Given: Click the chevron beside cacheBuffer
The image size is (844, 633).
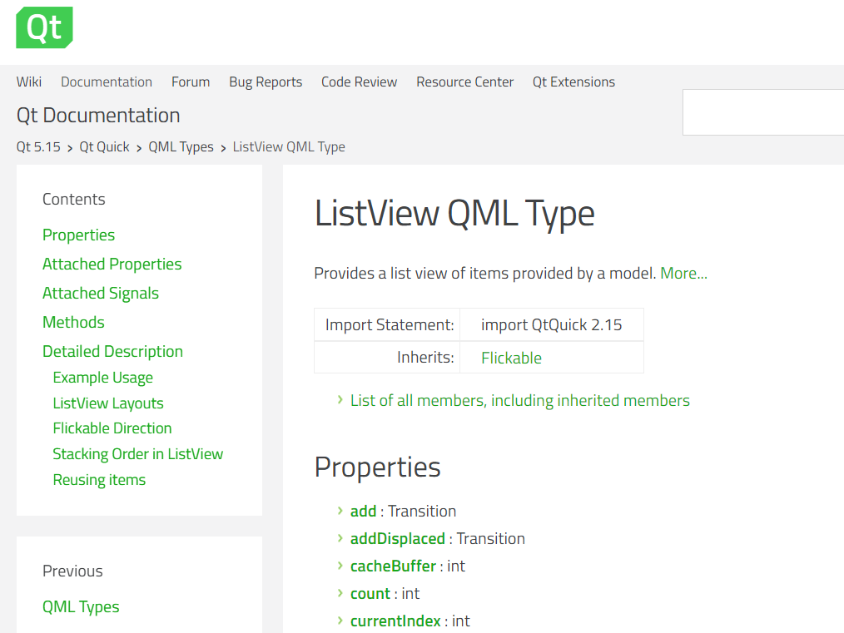Looking at the screenshot, I should [340, 566].
